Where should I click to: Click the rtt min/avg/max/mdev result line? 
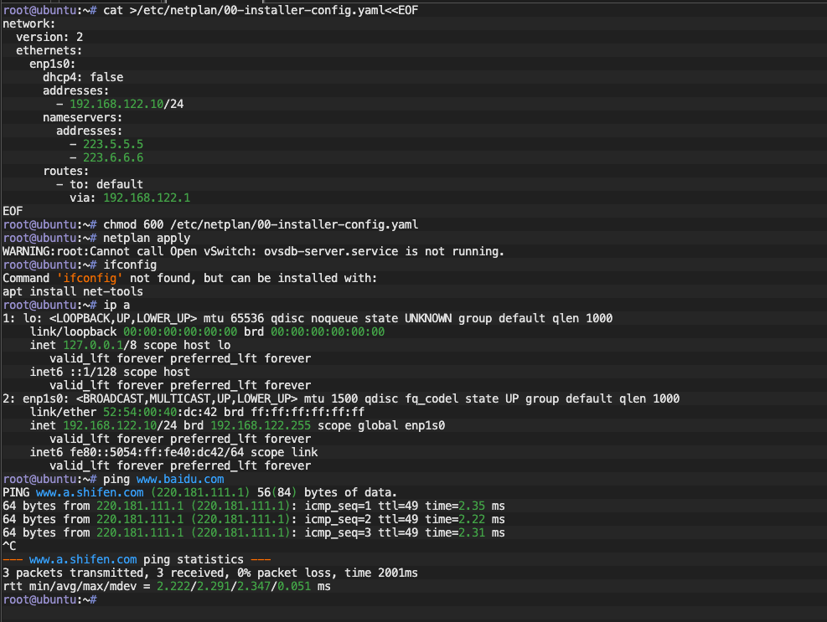[x=166, y=586]
